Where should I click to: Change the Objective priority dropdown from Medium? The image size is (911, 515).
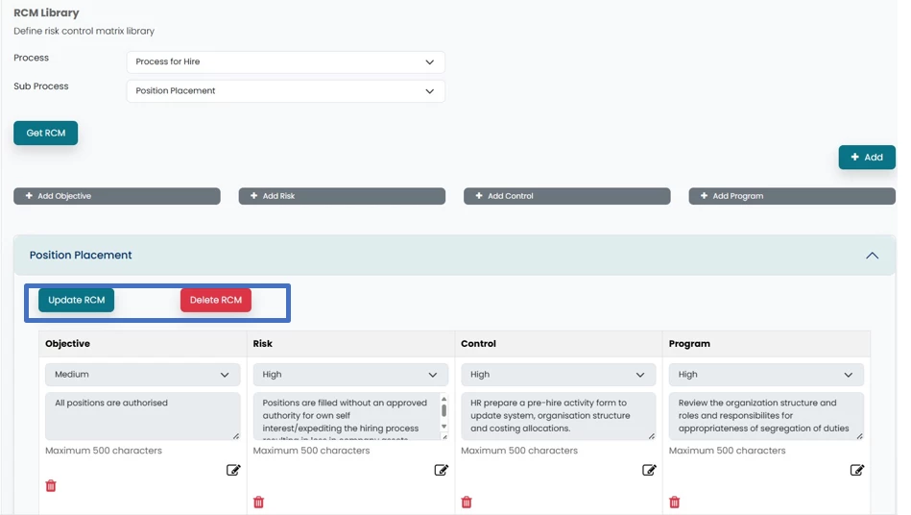pyautogui.click(x=142, y=375)
